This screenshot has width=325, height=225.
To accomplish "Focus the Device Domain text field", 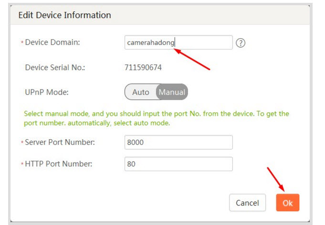I will point(178,42).
